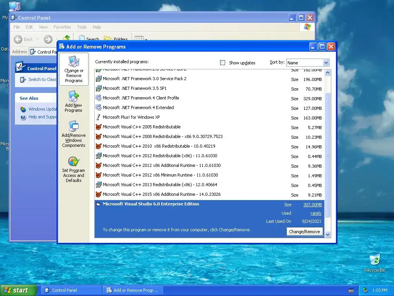Select Microsoft Plus! for Windows XP row text
The image size is (394, 296).
[x=131, y=117]
